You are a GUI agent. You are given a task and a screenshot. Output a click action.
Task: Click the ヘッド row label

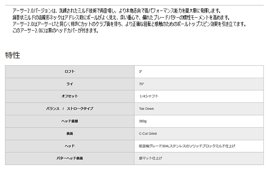coord(70,146)
